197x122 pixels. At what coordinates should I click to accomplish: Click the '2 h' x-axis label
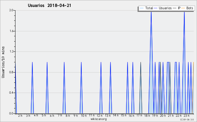pos(20,116)
